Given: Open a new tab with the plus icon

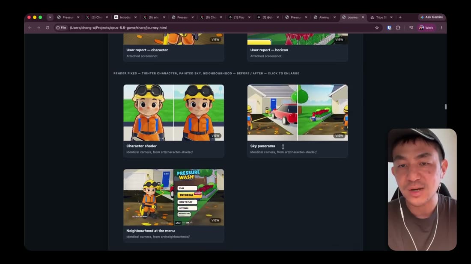Looking at the screenshot, I should tap(400, 18).
